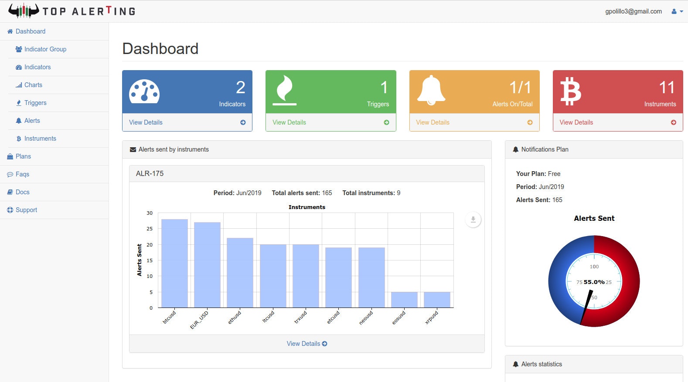Open the Indicators sidebar item
Image resolution: width=688 pixels, height=382 pixels.
58,67
